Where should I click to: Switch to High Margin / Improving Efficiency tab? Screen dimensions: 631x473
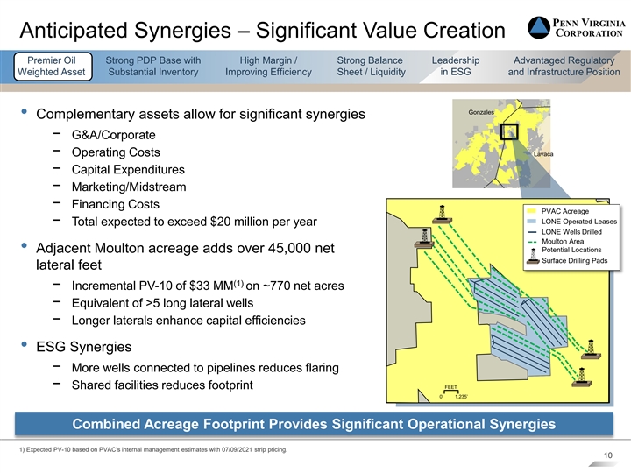pos(268,67)
